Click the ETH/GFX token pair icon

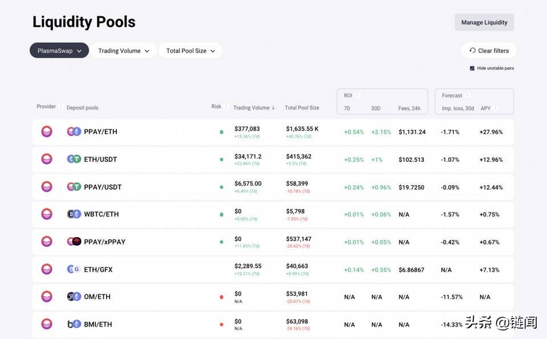74,269
